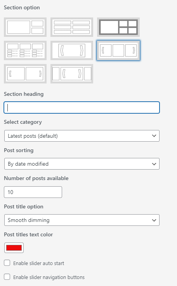Open Post sorting dropdown showing By date modified
The width and height of the screenshot is (177, 286).
point(82,164)
